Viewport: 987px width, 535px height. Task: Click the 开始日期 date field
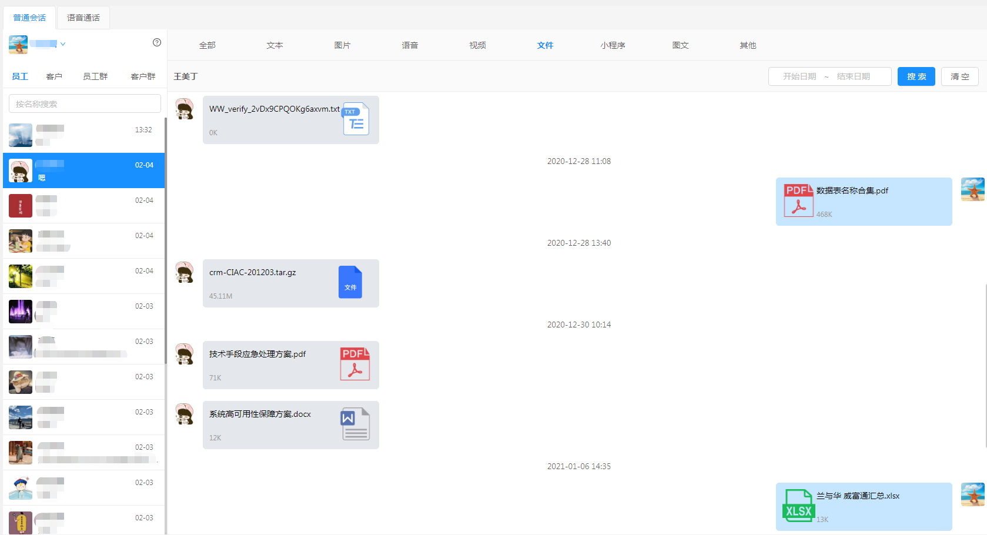(799, 76)
